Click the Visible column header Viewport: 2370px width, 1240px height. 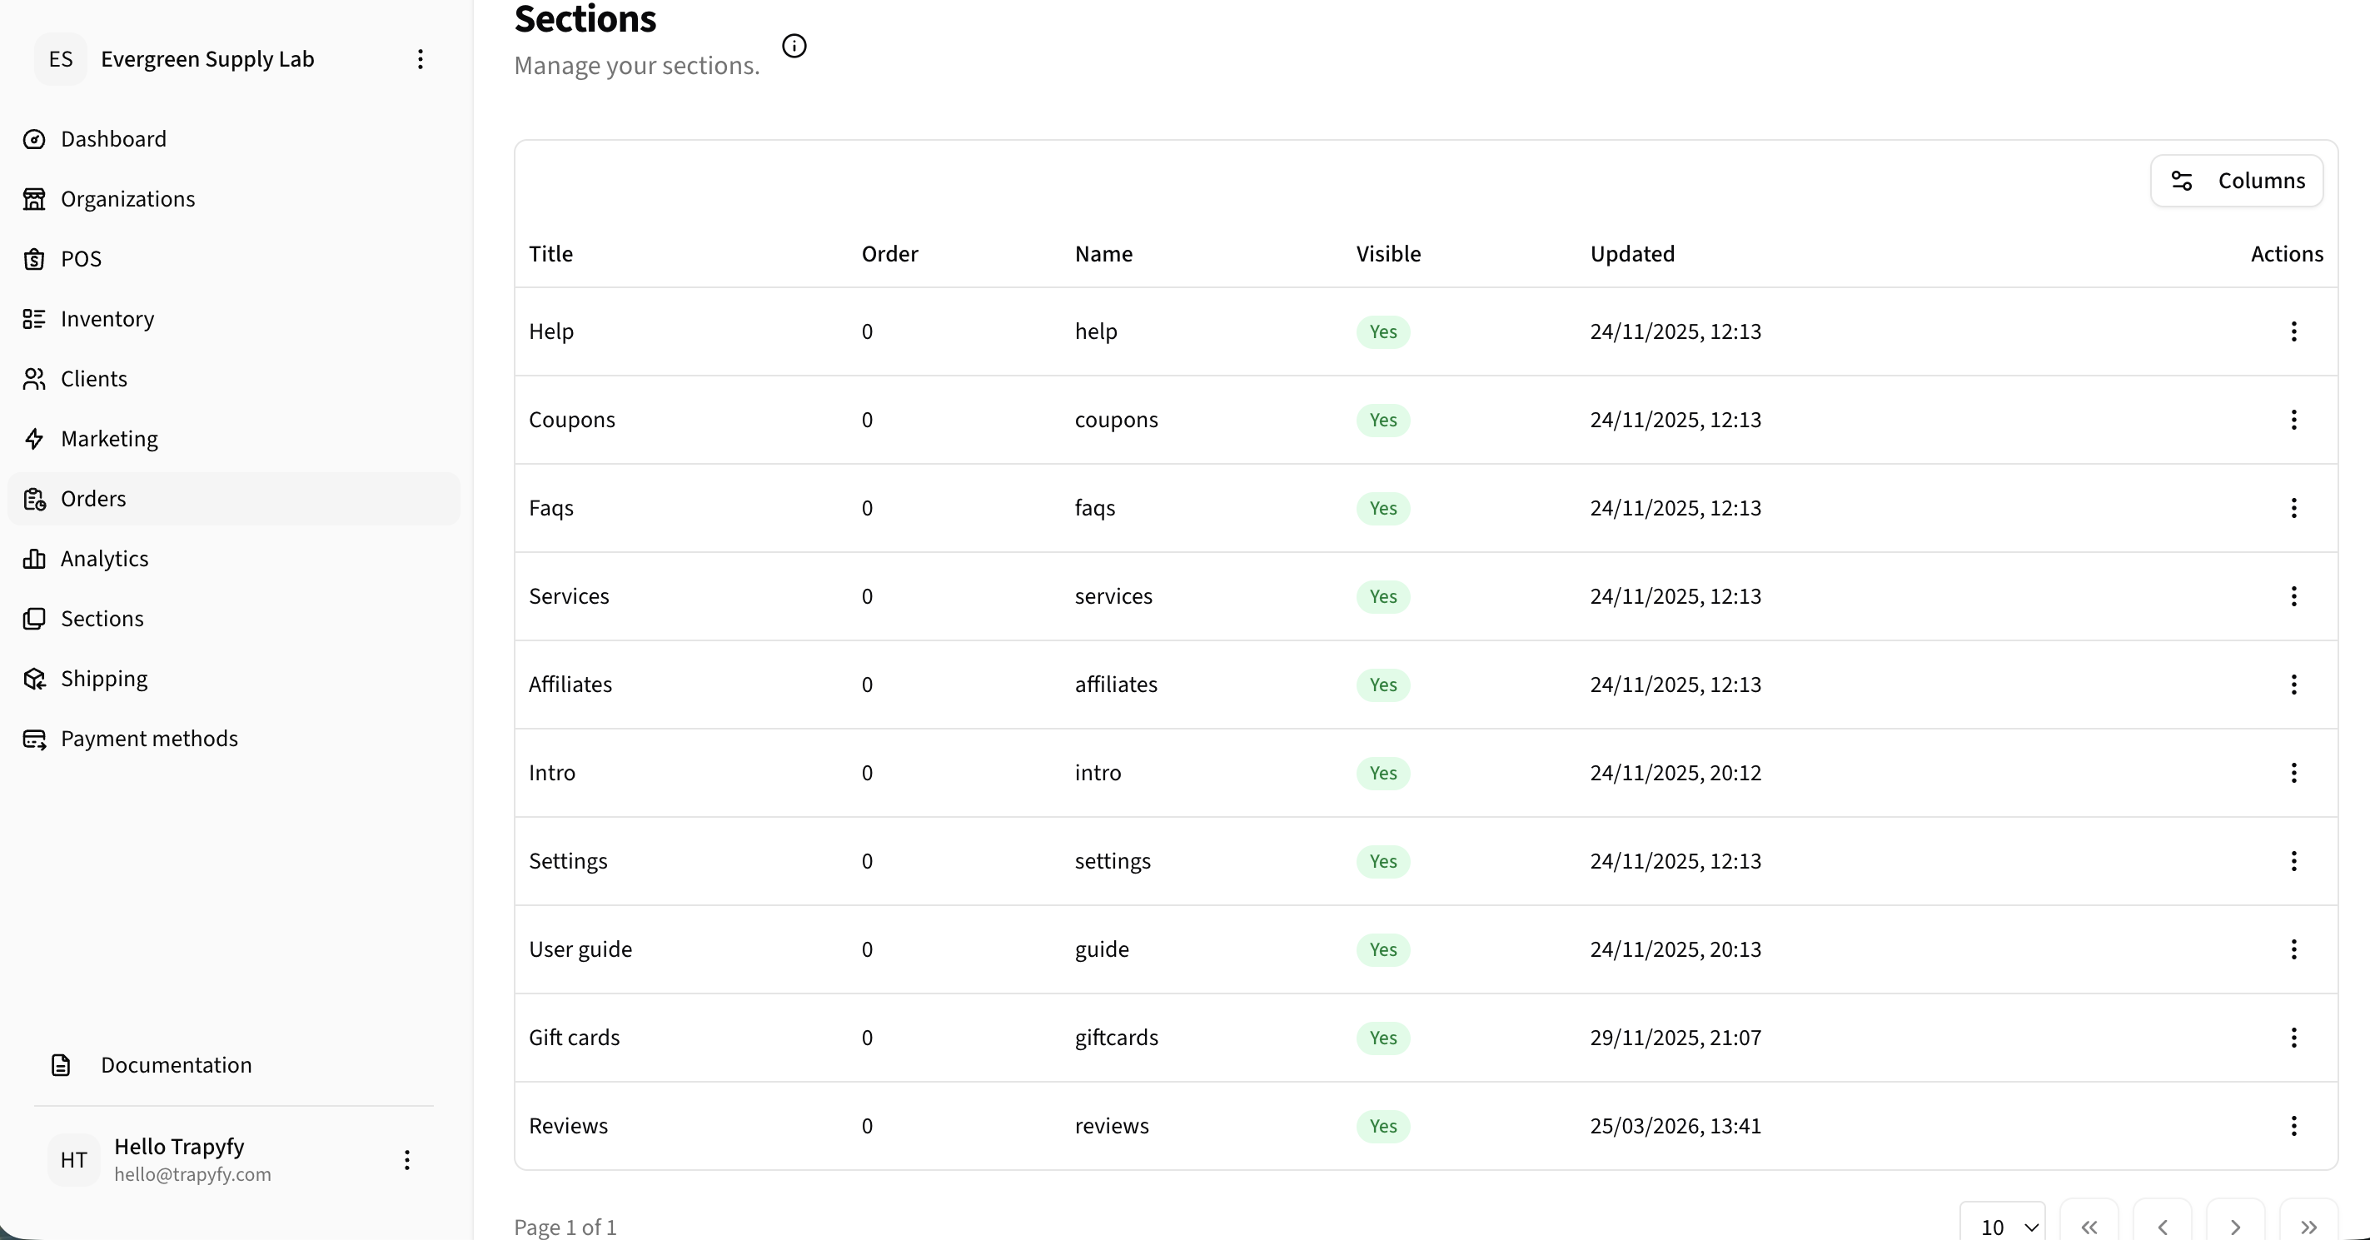click(x=1388, y=254)
